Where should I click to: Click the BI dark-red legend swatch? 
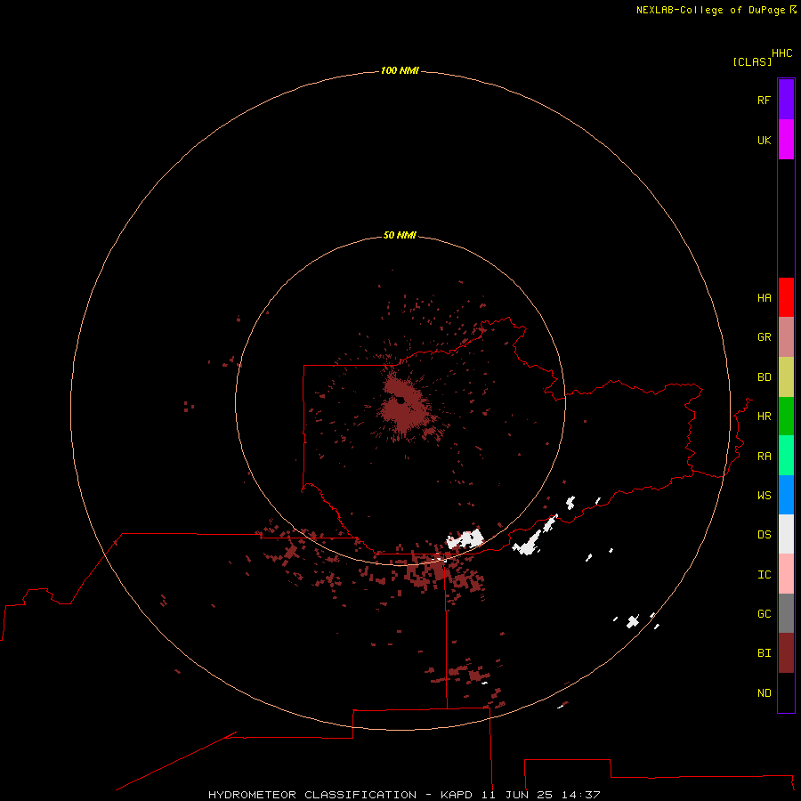click(786, 653)
